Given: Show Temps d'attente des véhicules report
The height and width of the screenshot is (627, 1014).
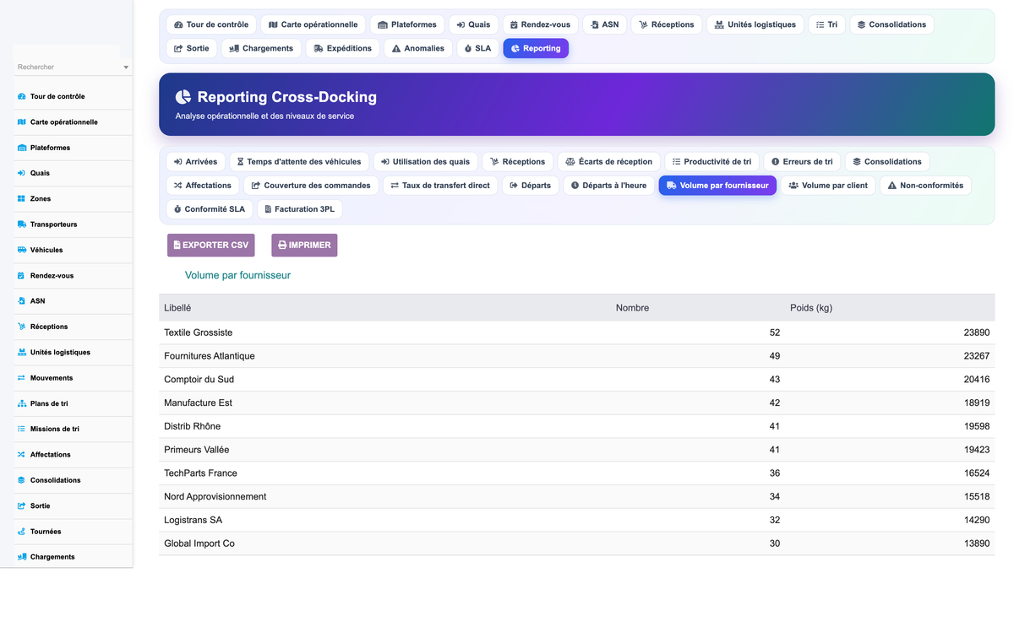Looking at the screenshot, I should click(300, 161).
